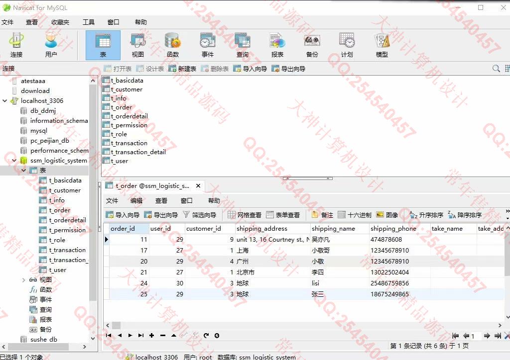Open the 工具 main menu
The height and width of the screenshot is (360, 510).
coord(89,22)
